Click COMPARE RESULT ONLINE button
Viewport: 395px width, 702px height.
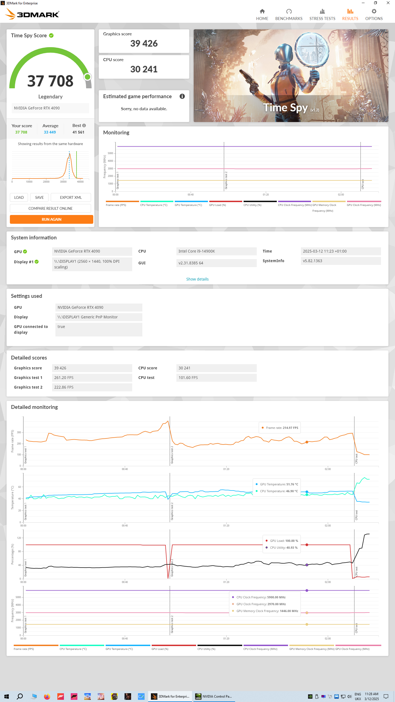(x=50, y=208)
